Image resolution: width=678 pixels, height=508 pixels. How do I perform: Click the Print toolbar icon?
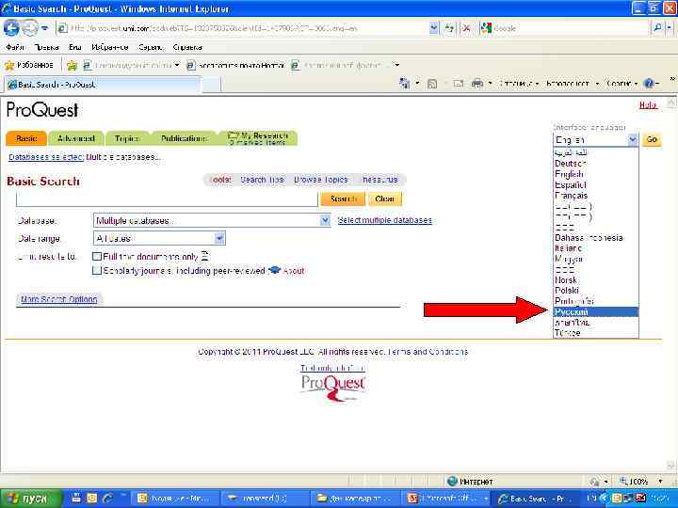(x=476, y=84)
